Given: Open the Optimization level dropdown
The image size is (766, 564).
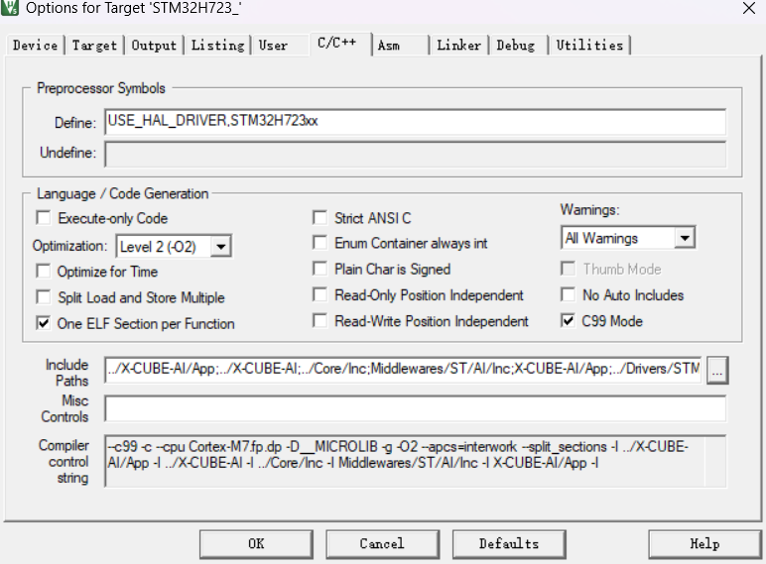Looking at the screenshot, I should [x=221, y=247].
